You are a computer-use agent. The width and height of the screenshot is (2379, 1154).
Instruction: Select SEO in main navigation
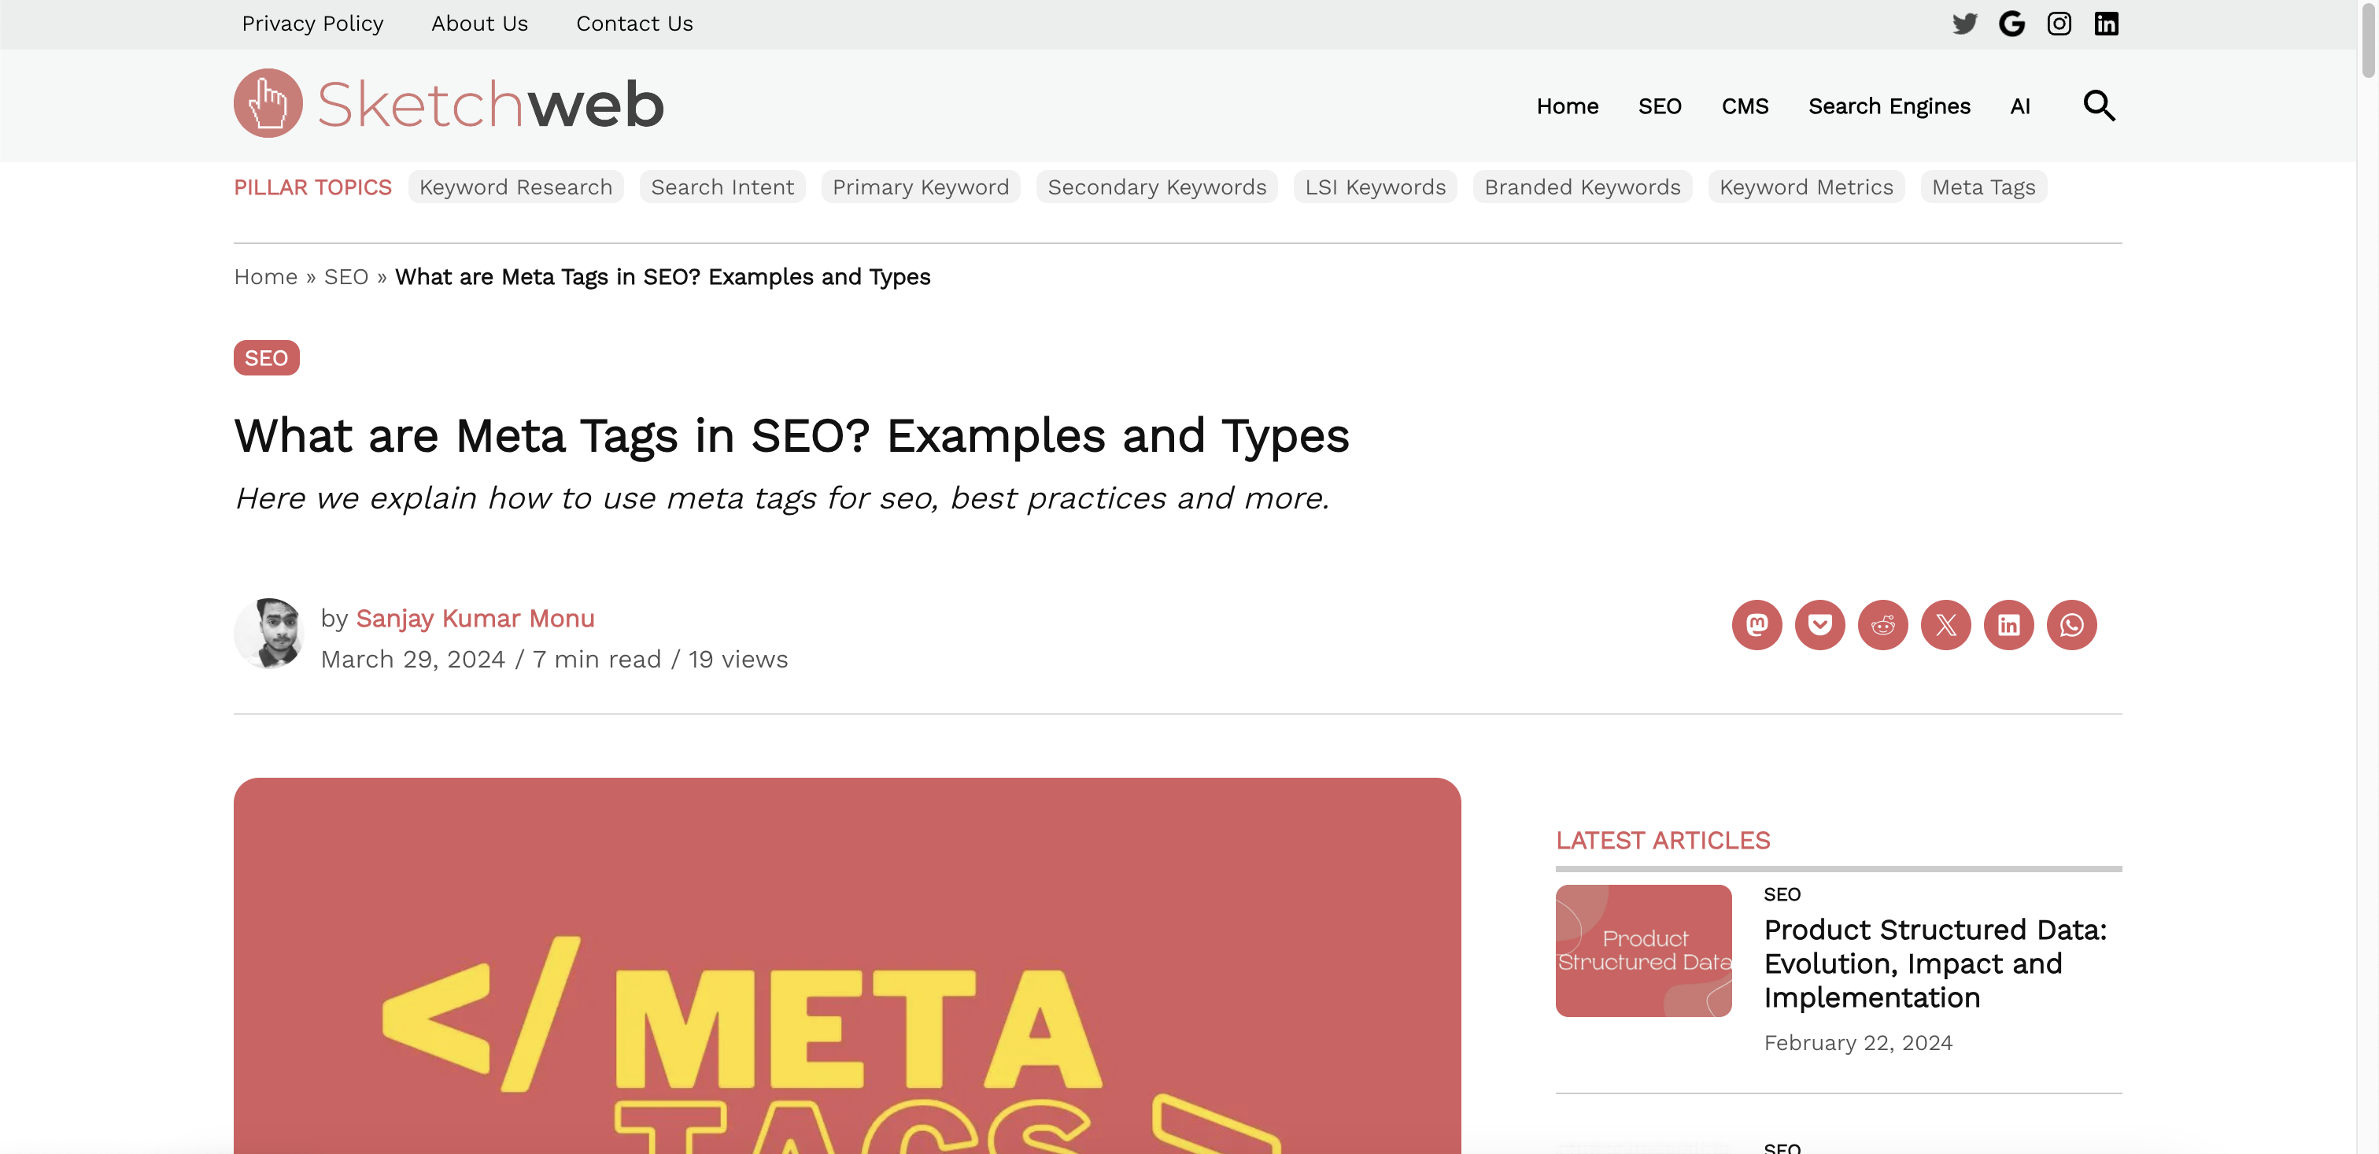pos(1660,106)
